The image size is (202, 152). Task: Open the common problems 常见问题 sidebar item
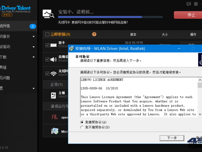coord(18,78)
